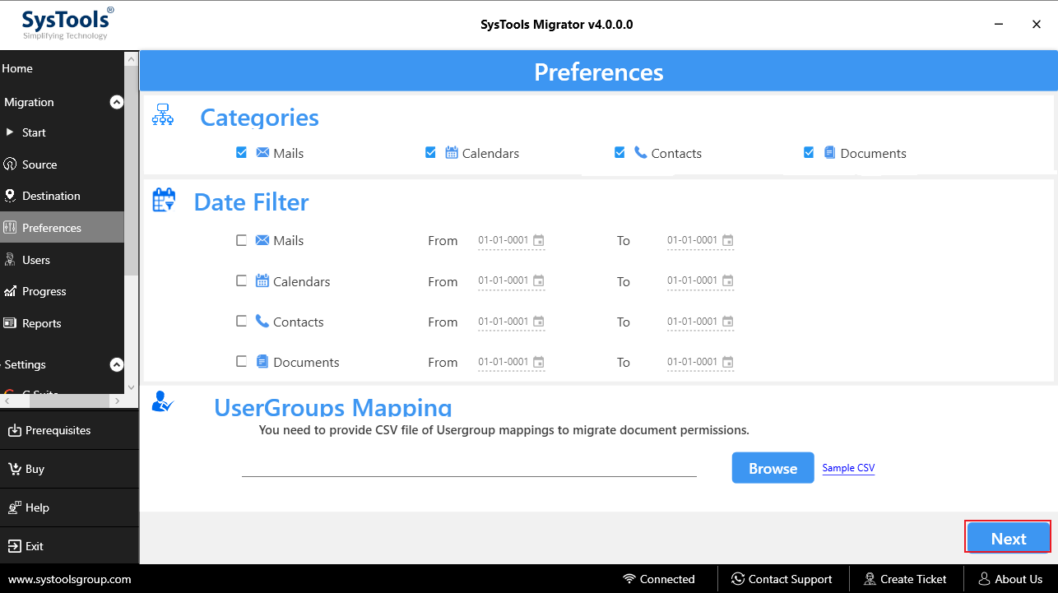1058x593 pixels.
Task: Click the Categories hierarchy icon
Action: tap(163, 114)
